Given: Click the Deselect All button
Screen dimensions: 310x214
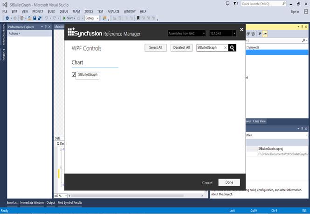Looking at the screenshot, I should click(181, 47).
